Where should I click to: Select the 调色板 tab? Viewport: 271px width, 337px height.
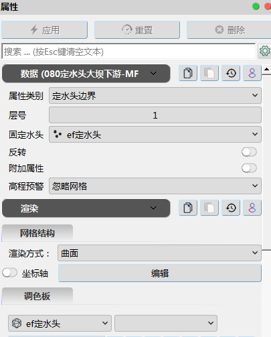pyautogui.click(x=37, y=296)
